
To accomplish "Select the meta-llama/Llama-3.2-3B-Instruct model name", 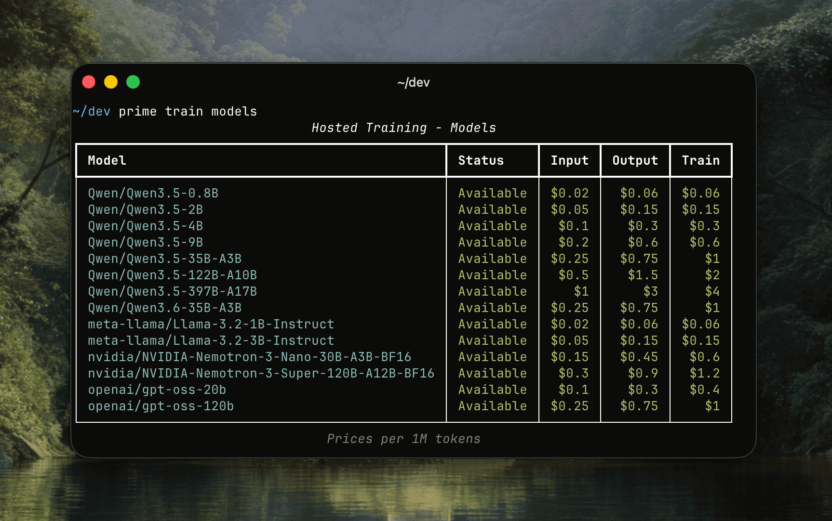I will click(211, 341).
